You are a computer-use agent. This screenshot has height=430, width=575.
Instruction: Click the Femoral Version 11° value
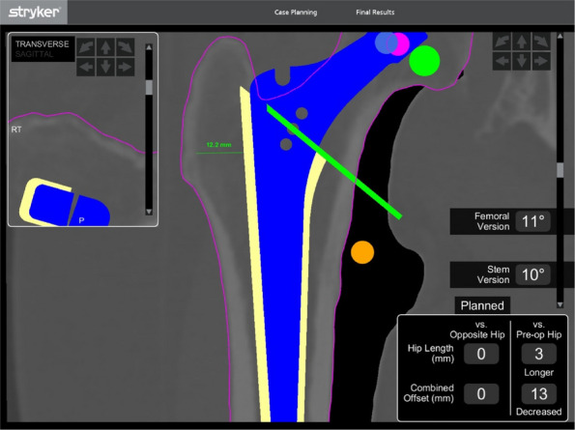pyautogui.click(x=532, y=221)
